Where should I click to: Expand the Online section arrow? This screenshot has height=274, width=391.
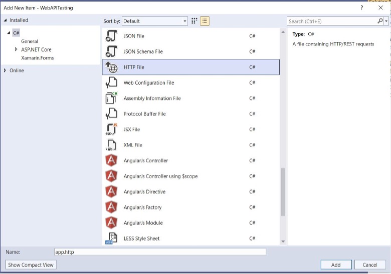(x=5, y=70)
